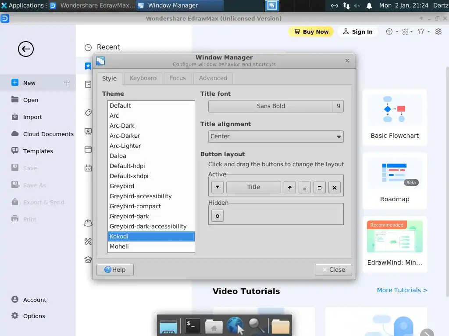This screenshot has width=449, height=336.
Task: Open the EdrawMind recommended thumbnail
Action: point(395,244)
